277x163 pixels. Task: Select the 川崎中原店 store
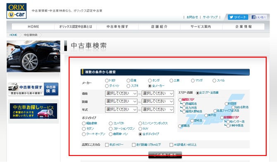(x=228, y=126)
